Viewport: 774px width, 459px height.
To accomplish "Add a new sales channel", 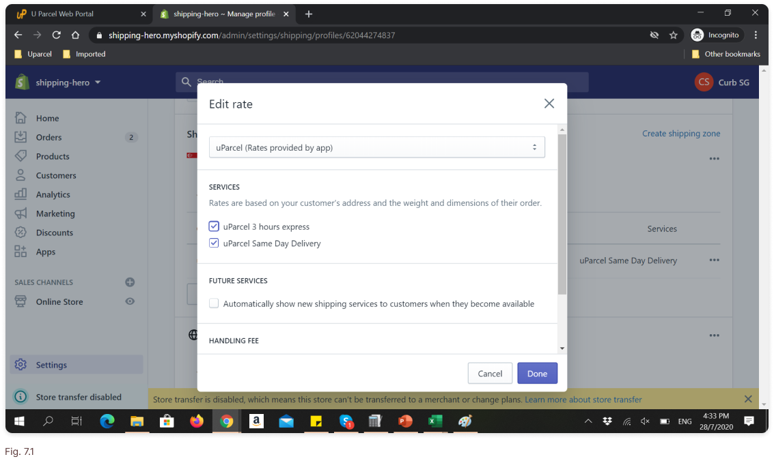I will [130, 282].
